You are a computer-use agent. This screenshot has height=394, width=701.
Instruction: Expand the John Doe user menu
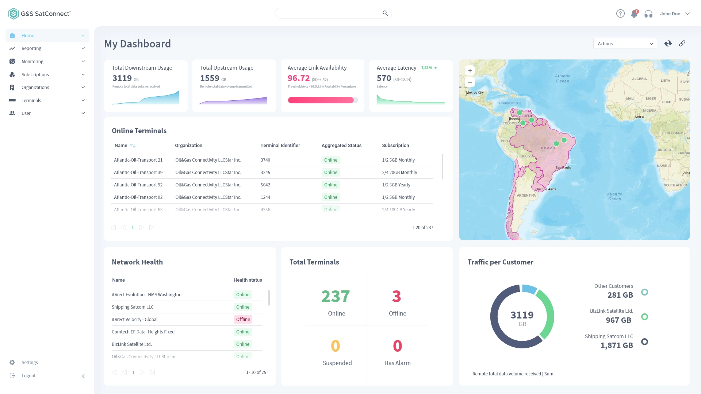coord(675,13)
